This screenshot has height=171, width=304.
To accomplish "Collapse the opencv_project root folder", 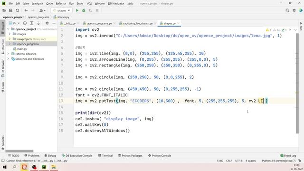I will point(8,29).
